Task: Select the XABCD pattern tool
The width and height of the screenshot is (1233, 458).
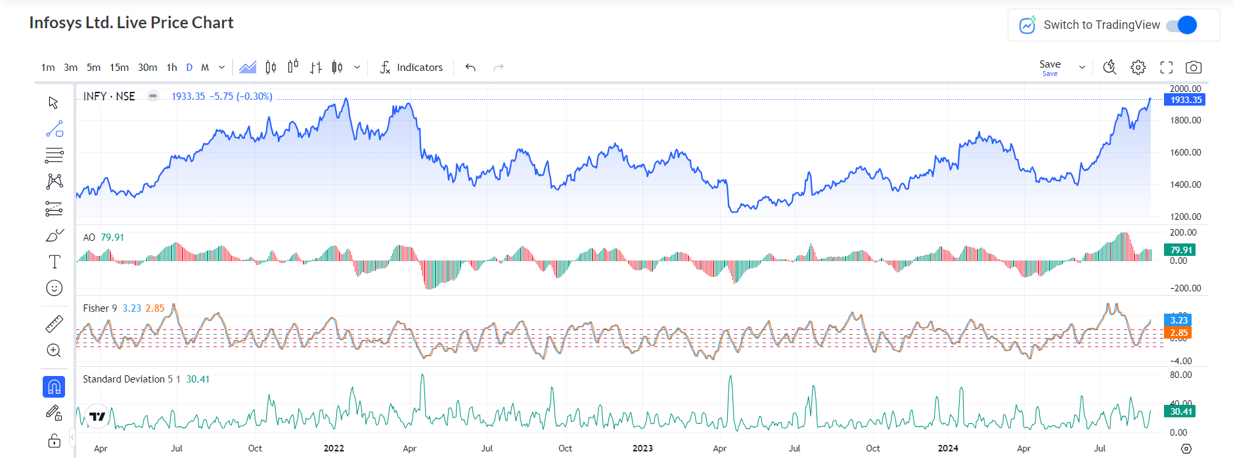Action: 54,182
